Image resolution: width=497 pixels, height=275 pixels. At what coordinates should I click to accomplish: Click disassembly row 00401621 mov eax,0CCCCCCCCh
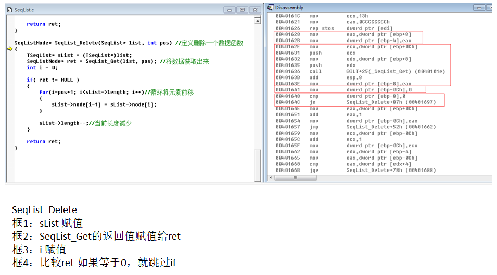coord(333,22)
